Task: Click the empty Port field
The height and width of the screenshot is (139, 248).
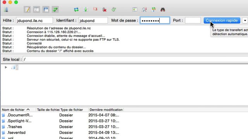Action: tap(193, 20)
